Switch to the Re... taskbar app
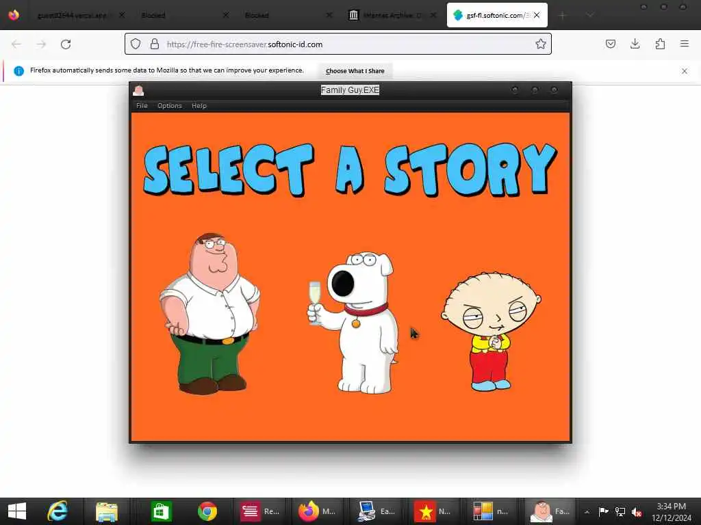The width and height of the screenshot is (701, 525). [x=260, y=511]
